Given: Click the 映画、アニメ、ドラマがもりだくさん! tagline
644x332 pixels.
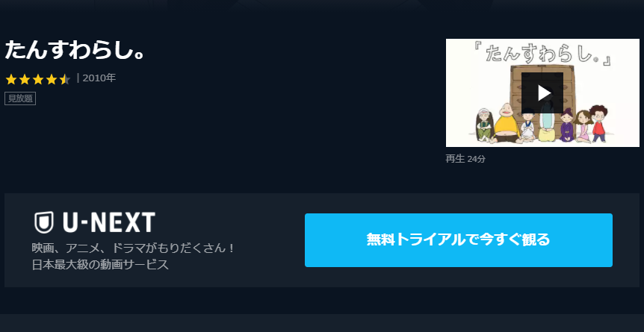Looking at the screenshot, I should click(134, 248).
